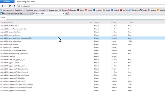Image resolution: width=165 pixels, height=92 pixels.
Task: Close the about:config tab
Action: click(63, 13)
